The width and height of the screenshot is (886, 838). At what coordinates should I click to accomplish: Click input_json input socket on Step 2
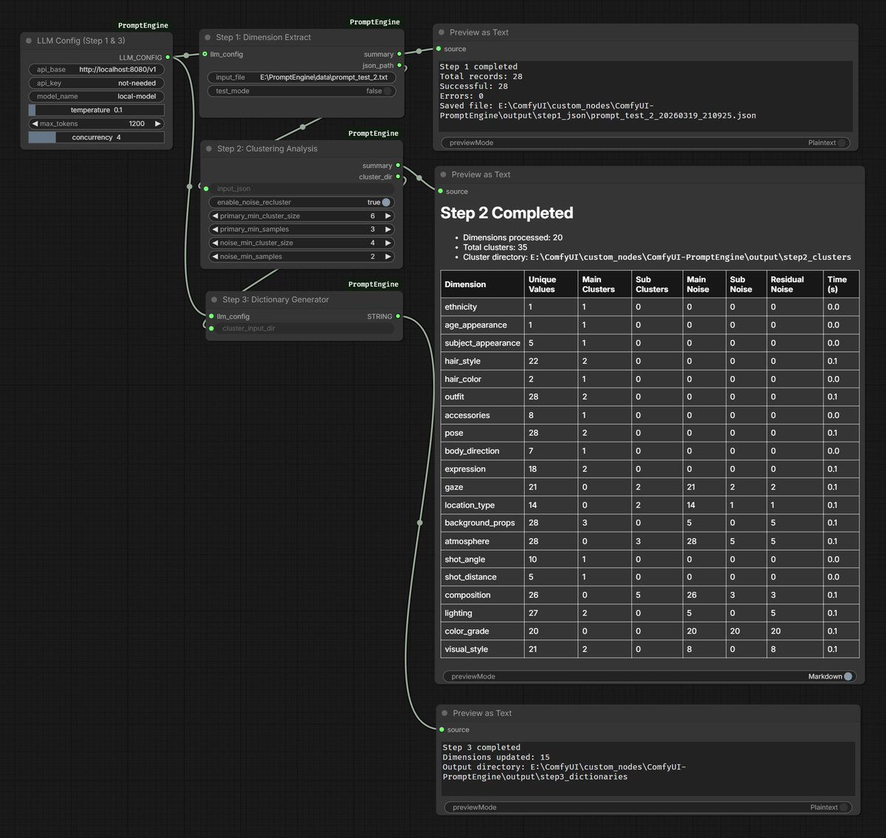(x=206, y=188)
